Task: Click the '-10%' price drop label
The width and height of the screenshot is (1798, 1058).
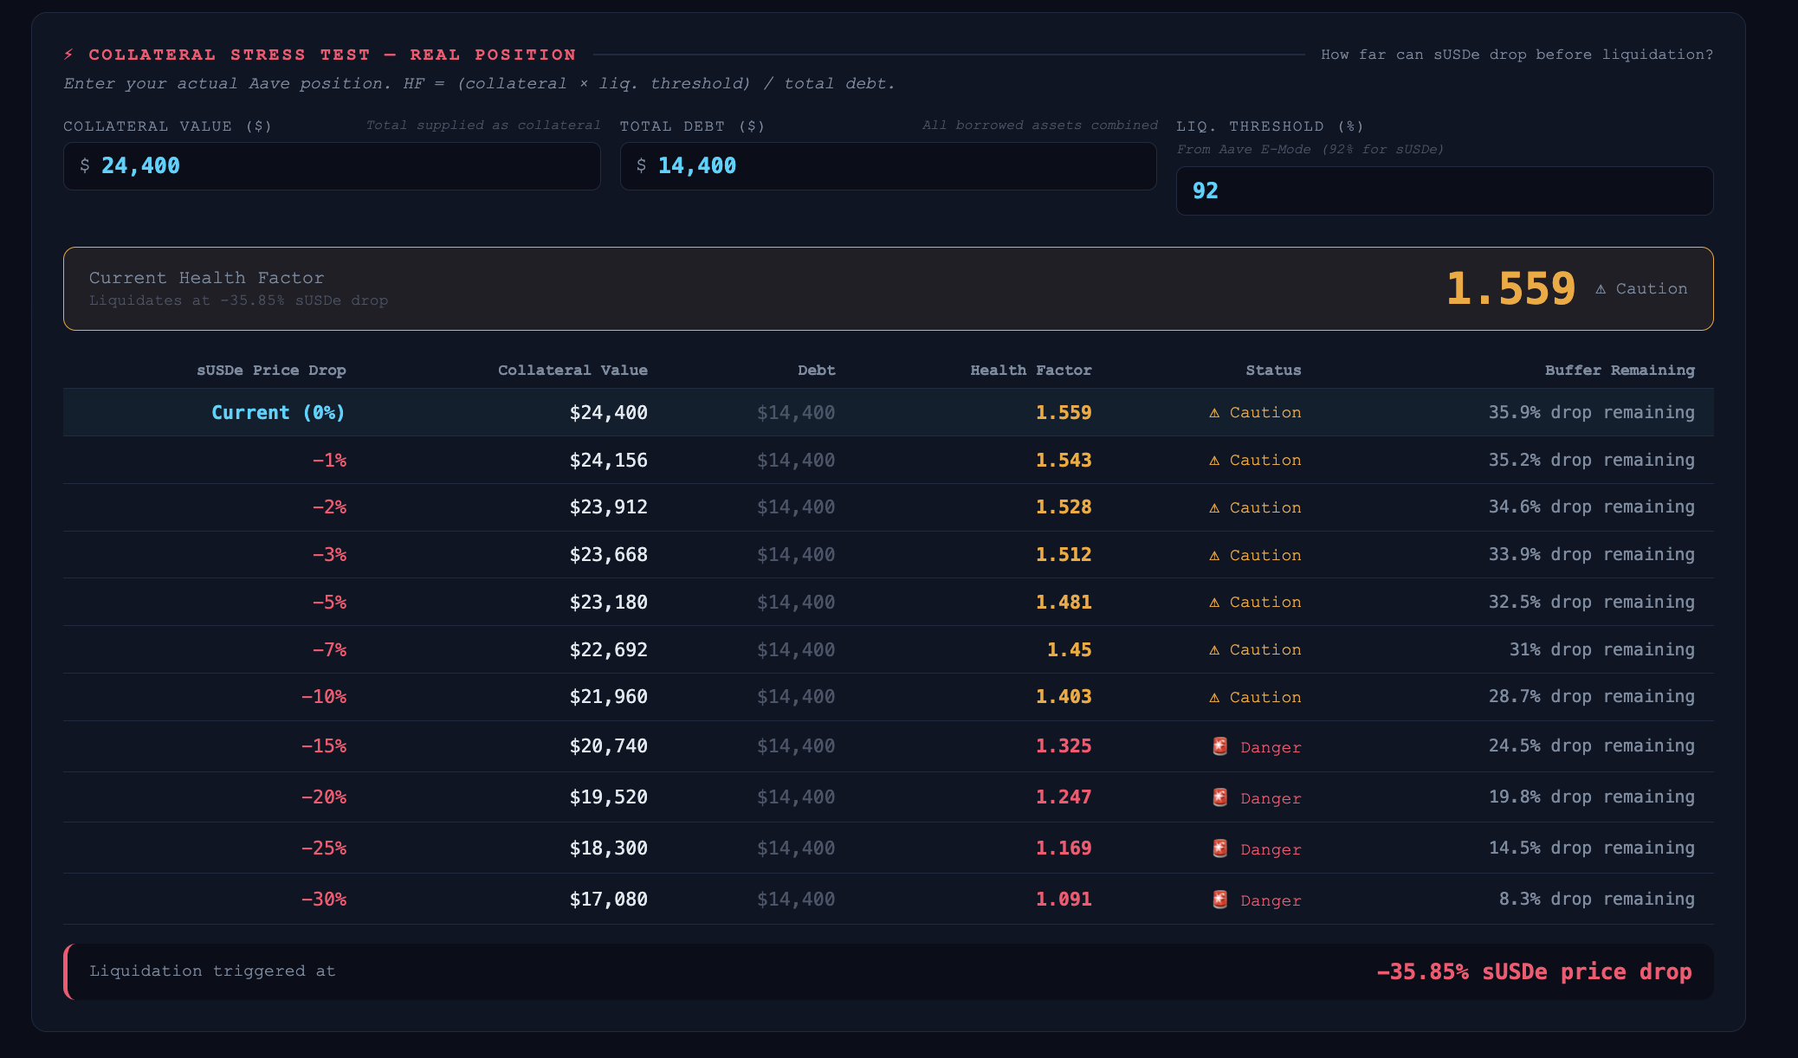Action: coord(324,697)
